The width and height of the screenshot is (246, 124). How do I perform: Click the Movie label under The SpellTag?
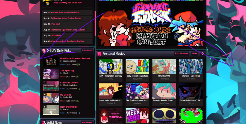pyautogui.click(x=63, y=77)
